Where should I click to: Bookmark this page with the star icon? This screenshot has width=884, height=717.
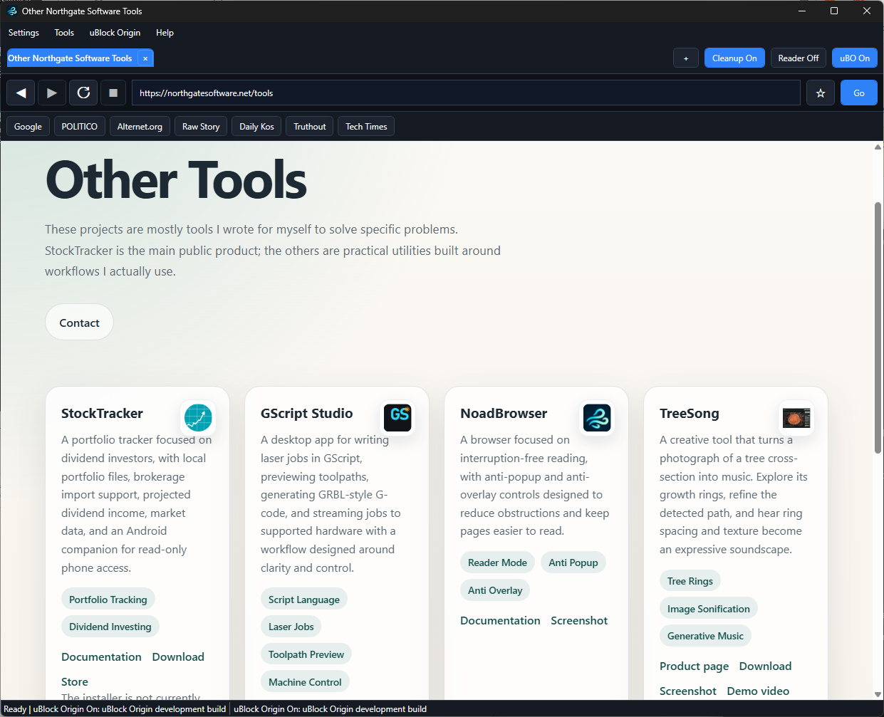tap(821, 93)
